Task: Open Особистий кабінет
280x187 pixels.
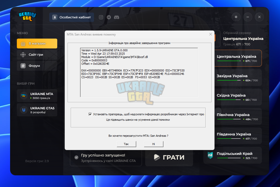Action: [71, 17]
